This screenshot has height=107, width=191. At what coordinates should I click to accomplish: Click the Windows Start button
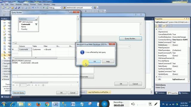click(4, 104)
